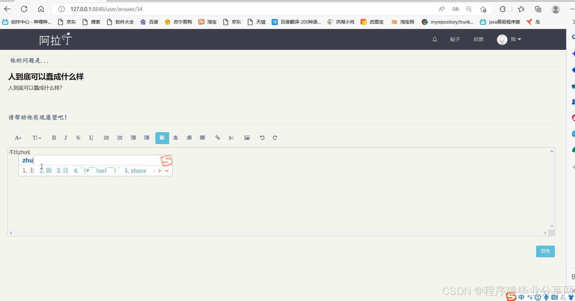Open the myrepository/trunk bookmark
Viewport: 575px width, 301px height.
(447, 22)
